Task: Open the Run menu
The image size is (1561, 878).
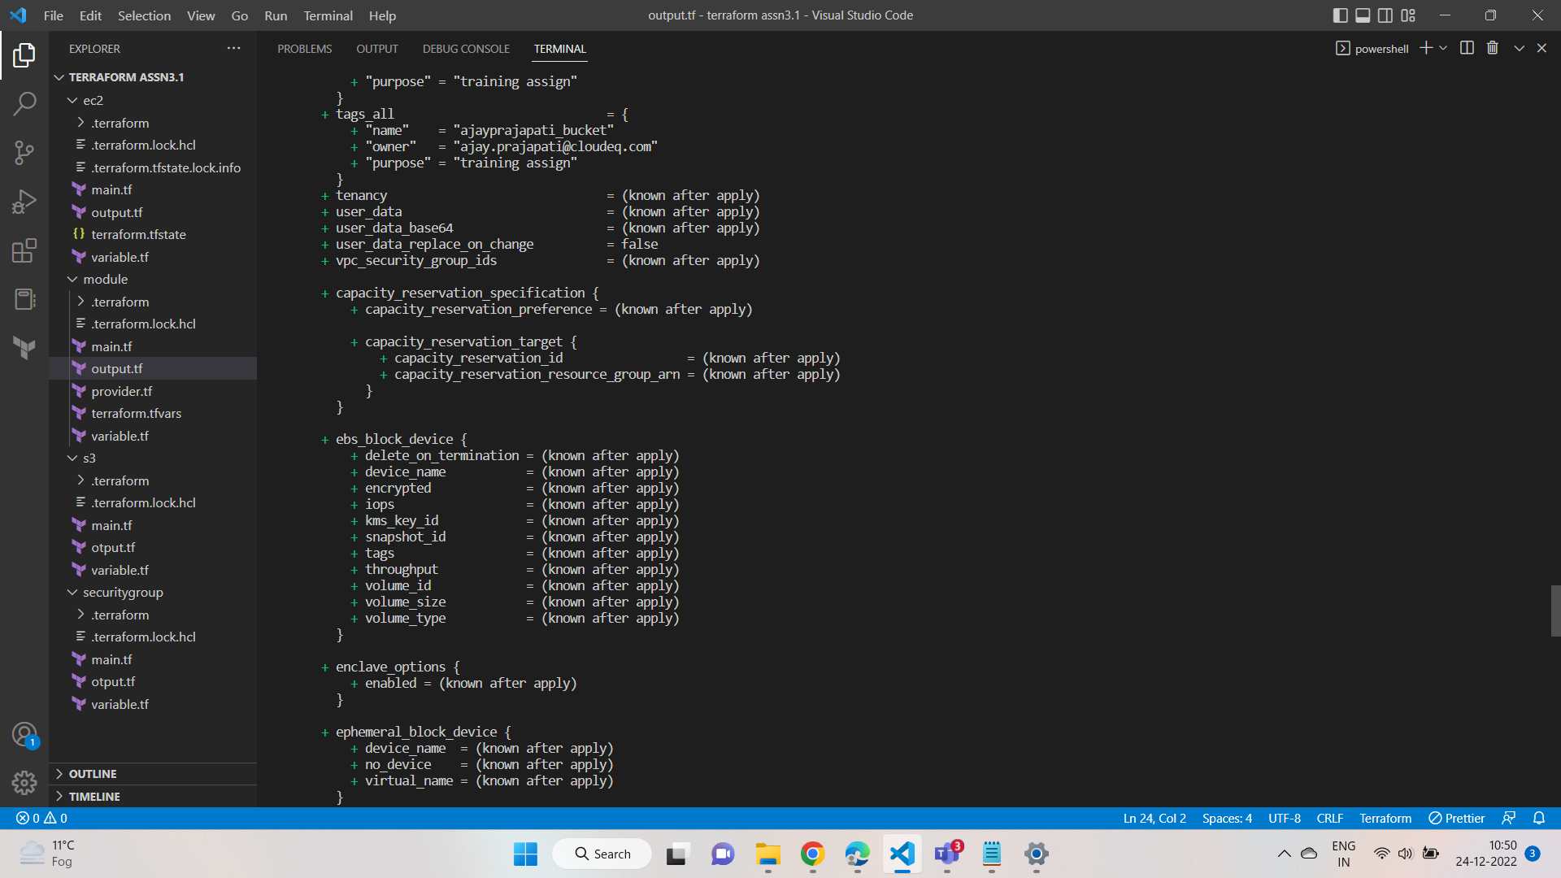Action: [x=276, y=15]
